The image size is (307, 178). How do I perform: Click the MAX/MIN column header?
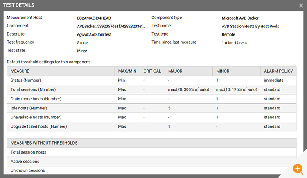click(127, 71)
